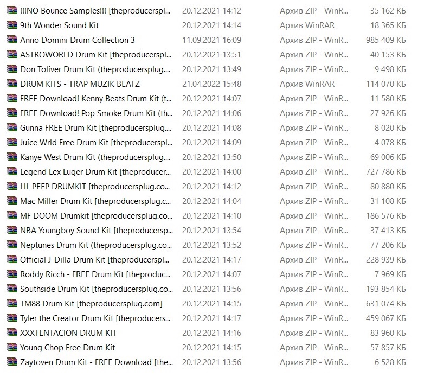Select the Roddy Ricch FREE Drum Kit icon
Image resolution: width=437 pixels, height=377 pixels.
pyautogui.click(x=12, y=274)
